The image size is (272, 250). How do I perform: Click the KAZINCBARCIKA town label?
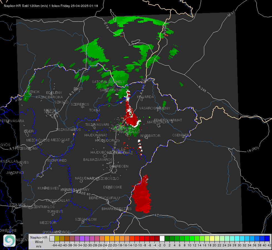pyautogui.click(x=49, y=97)
